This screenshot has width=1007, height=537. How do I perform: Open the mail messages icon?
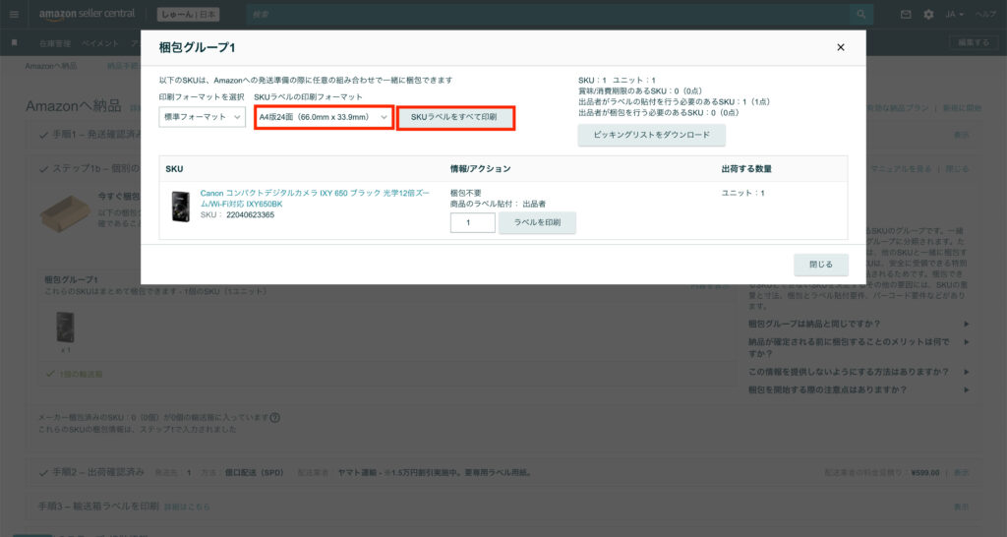pyautogui.click(x=906, y=14)
